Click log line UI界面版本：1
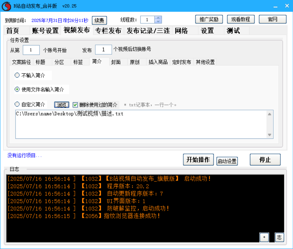This screenshot has height=249, width=293. point(126,201)
